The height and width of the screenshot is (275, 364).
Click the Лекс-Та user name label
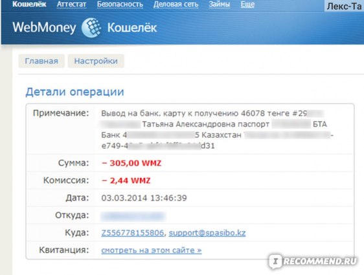coord(344,6)
